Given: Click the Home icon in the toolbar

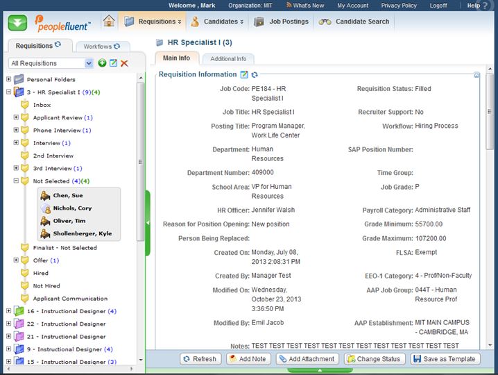Looking at the screenshot, I should (109, 21).
